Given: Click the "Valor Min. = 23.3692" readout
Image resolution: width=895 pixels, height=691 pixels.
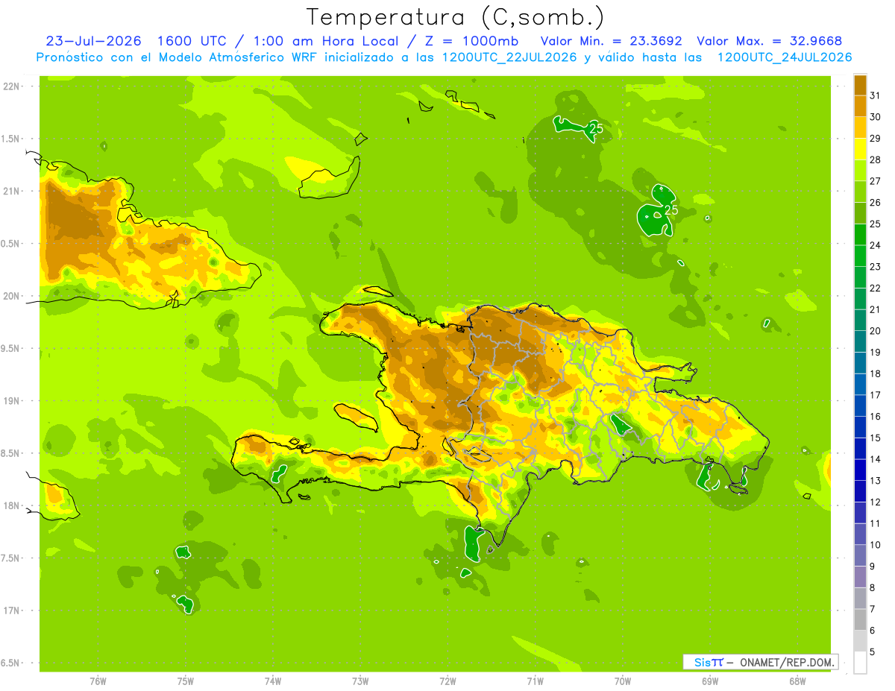Looking at the screenshot, I should point(612,41).
